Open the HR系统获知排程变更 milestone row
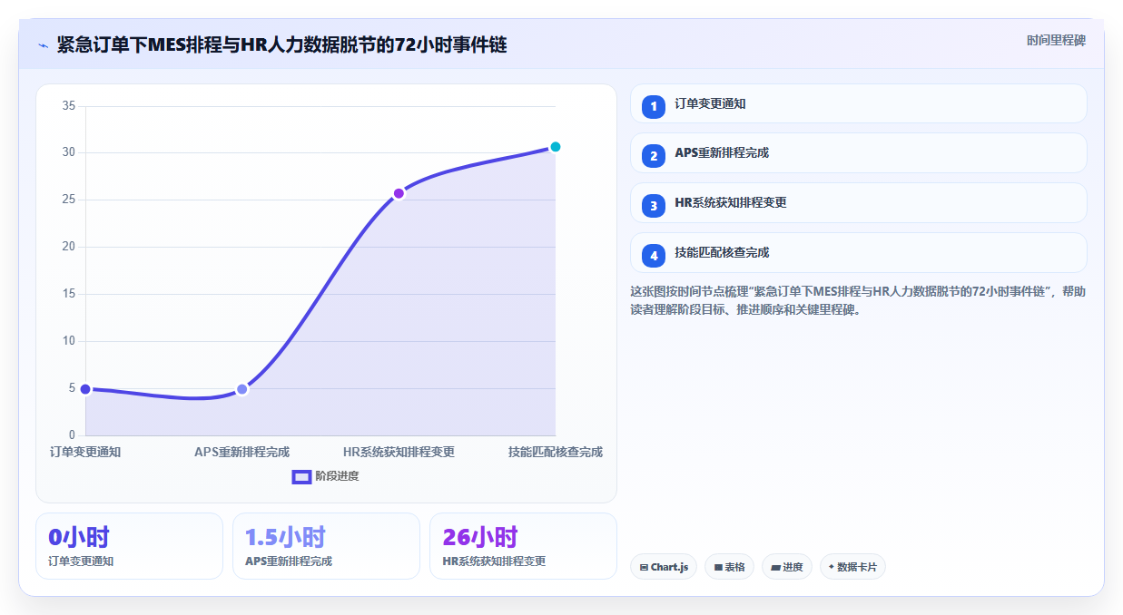1123x615 pixels. (858, 203)
